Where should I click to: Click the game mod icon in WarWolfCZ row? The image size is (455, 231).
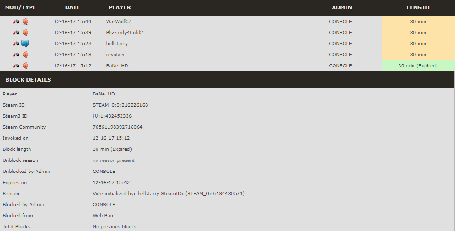coord(16,21)
